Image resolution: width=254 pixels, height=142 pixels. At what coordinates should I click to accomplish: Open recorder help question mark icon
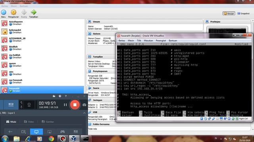pos(66,96)
